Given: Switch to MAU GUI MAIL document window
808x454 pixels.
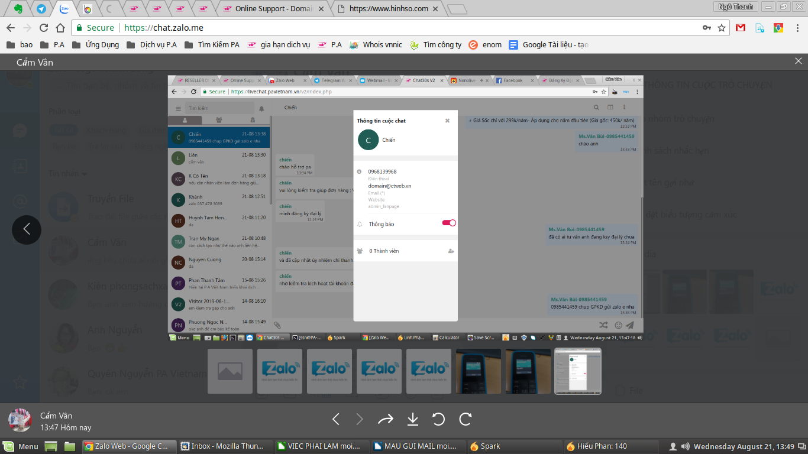Looking at the screenshot, I should click(x=418, y=446).
